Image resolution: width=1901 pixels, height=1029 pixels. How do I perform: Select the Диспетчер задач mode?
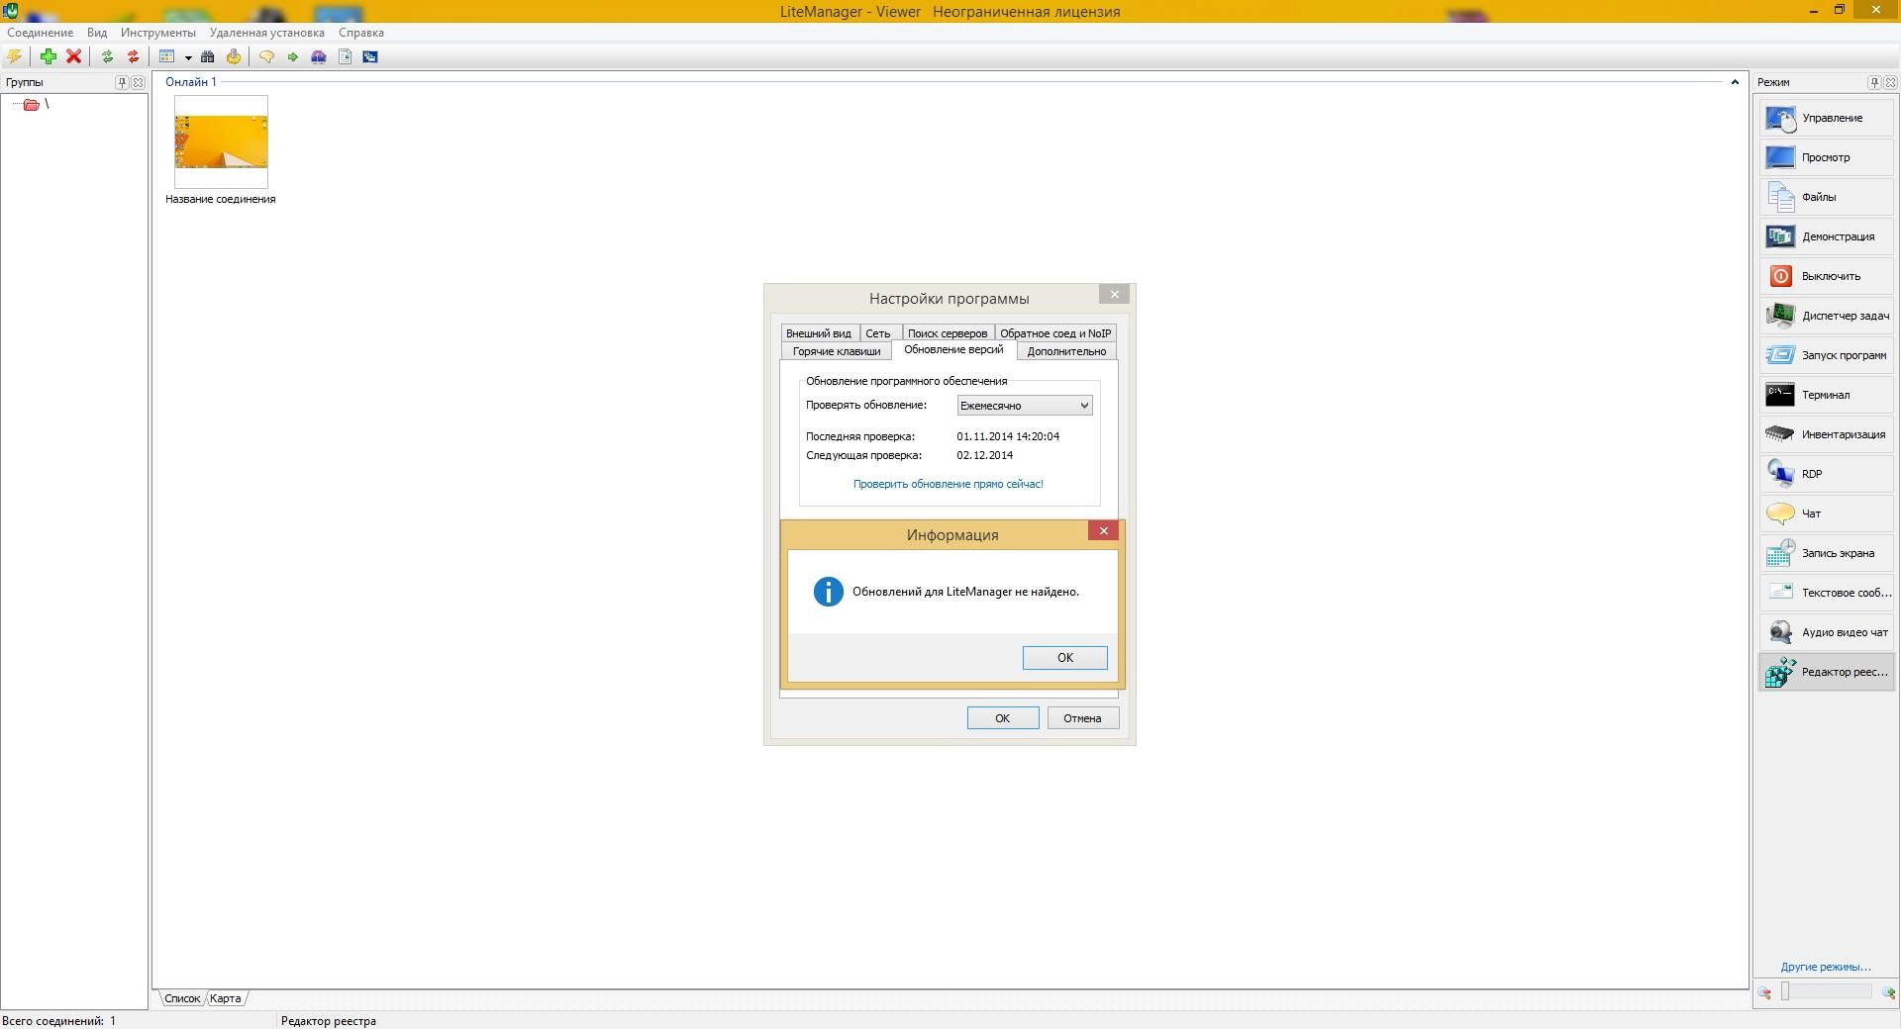pyautogui.click(x=1827, y=316)
